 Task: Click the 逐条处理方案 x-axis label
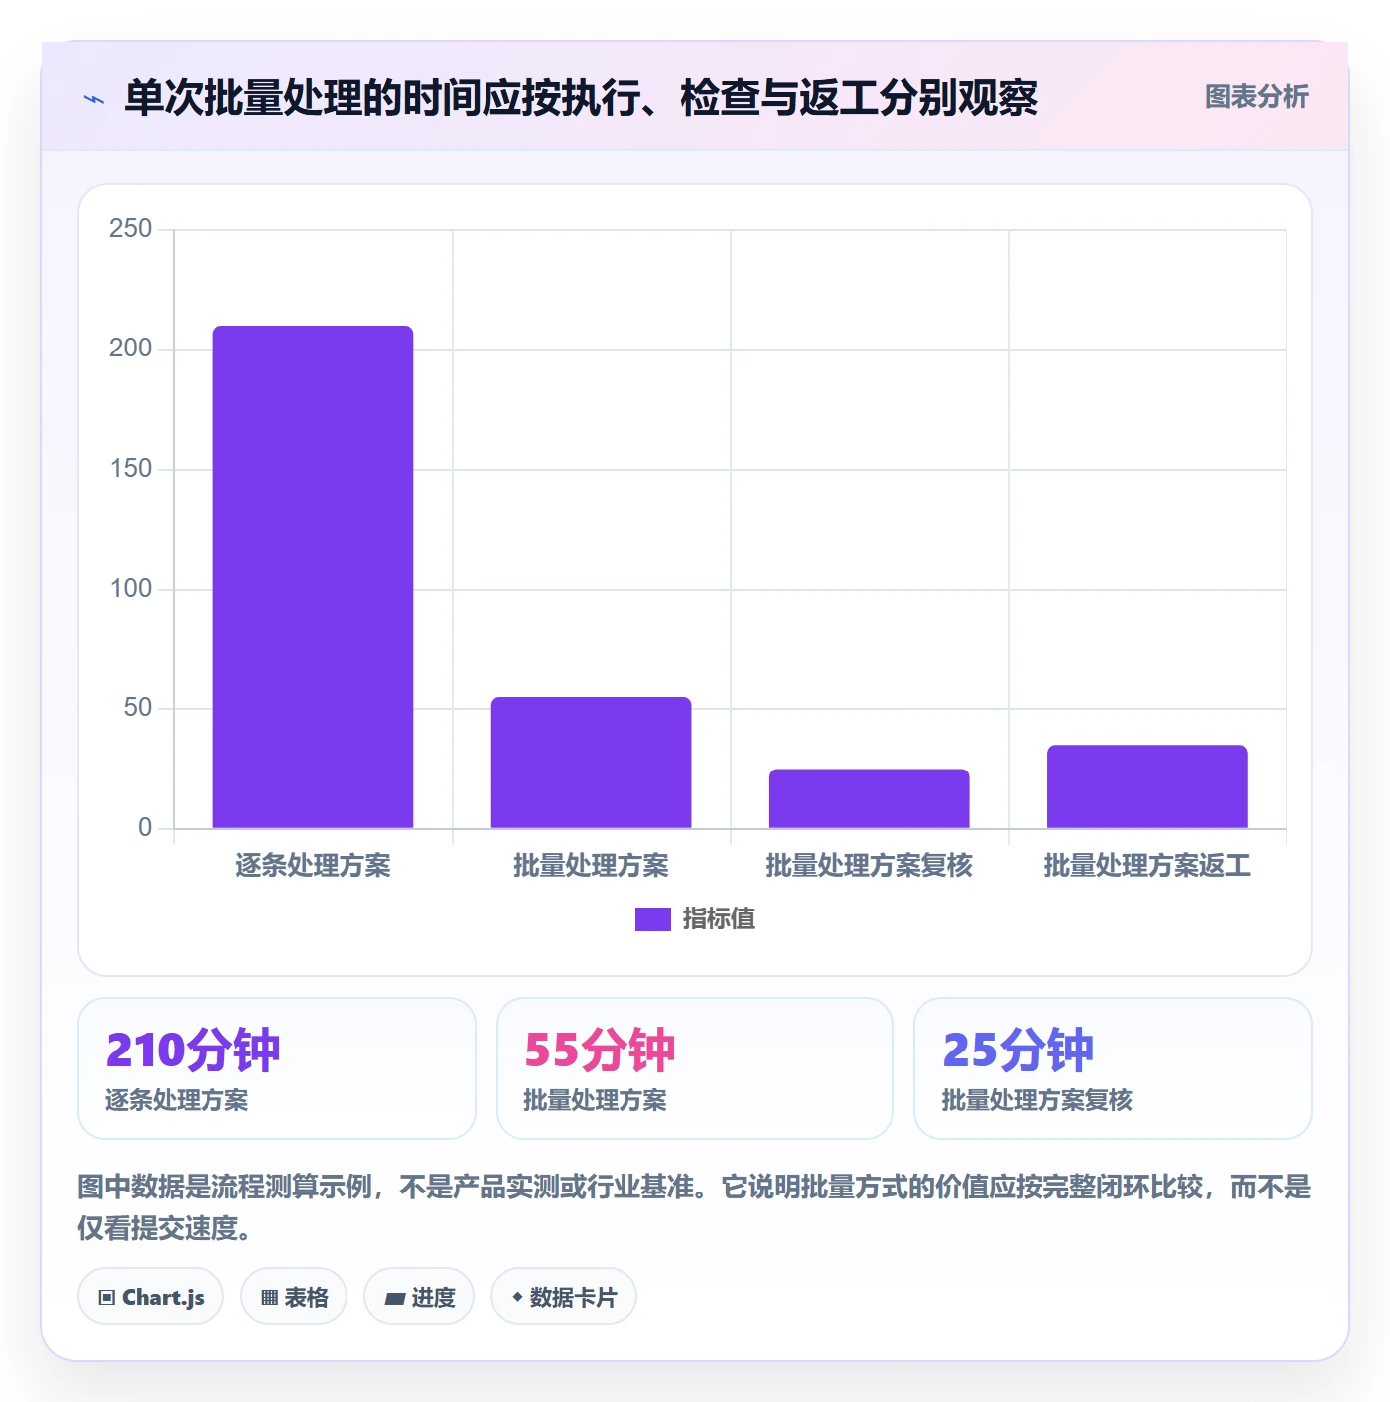point(313,866)
